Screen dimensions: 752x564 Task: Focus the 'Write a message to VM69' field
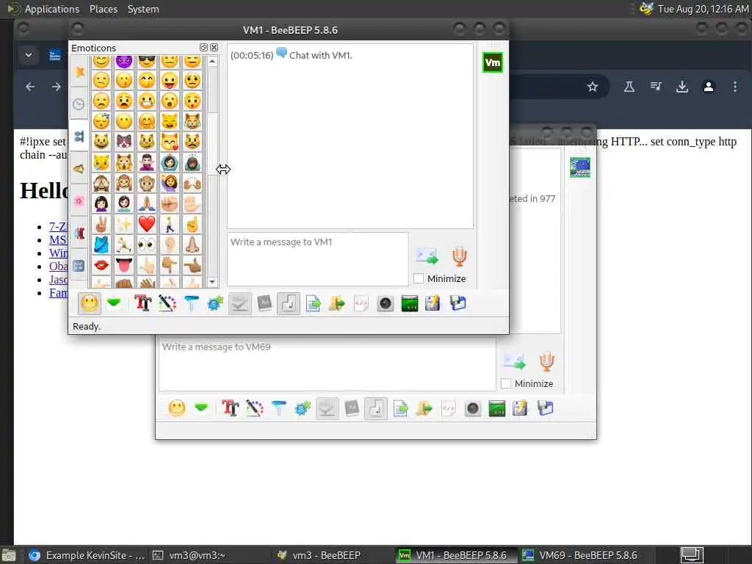327,364
